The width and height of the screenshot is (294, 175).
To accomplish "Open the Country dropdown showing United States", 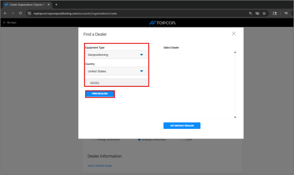I will [x=116, y=71].
